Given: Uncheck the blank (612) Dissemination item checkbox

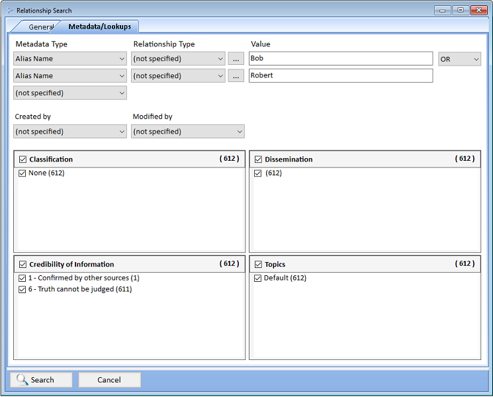Looking at the screenshot, I should tap(258, 173).
